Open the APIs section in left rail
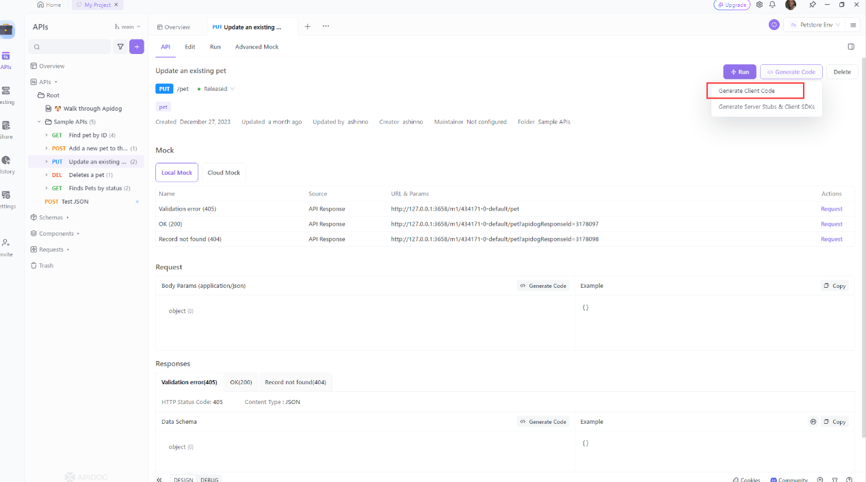 pos(6,60)
